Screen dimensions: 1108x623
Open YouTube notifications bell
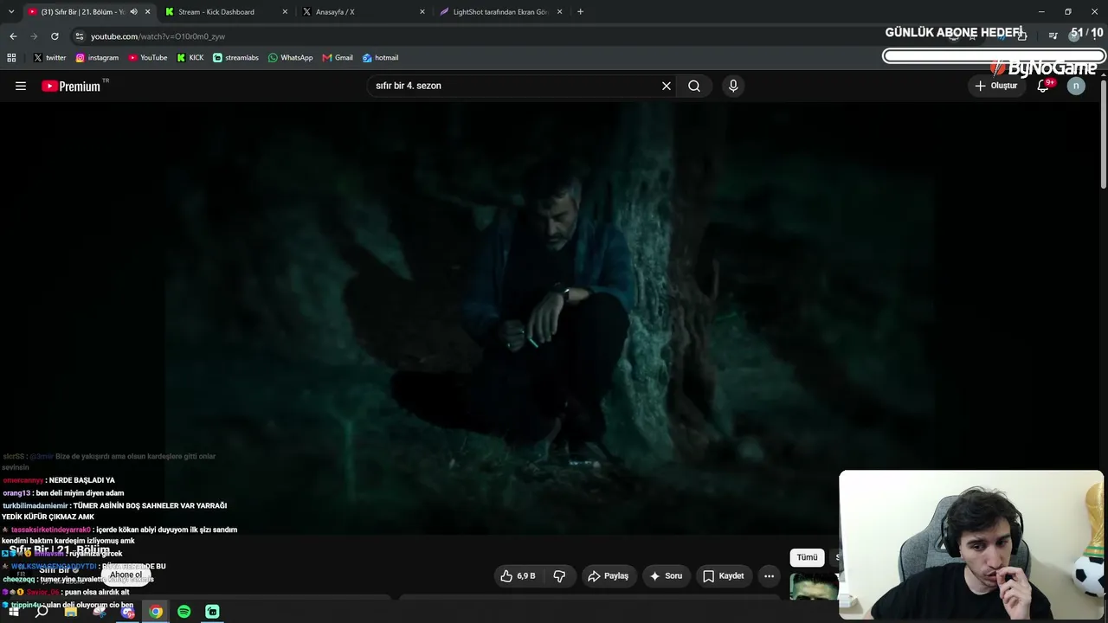click(1043, 86)
